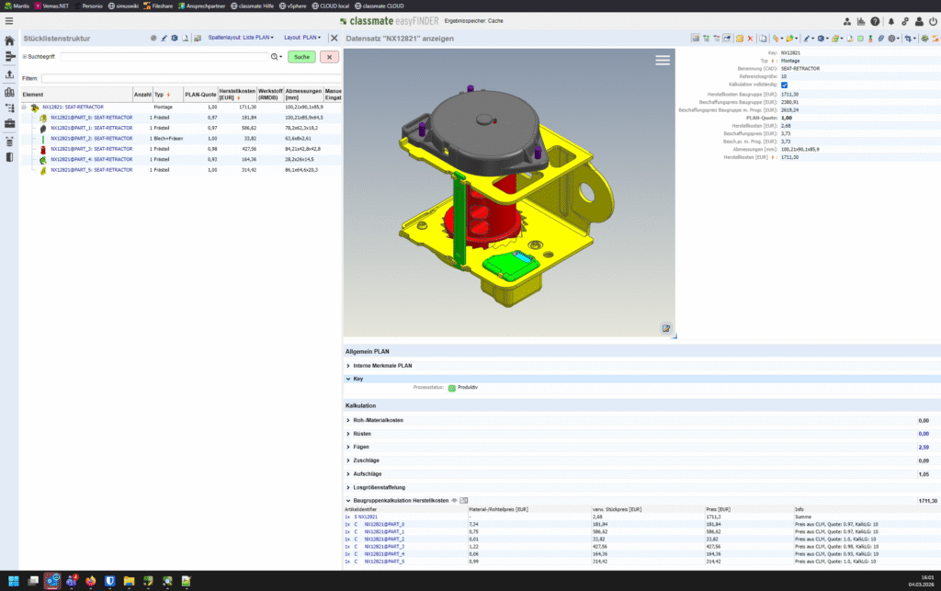Open the Spaltenlayout Liste PLAN dropdown

tap(241, 37)
